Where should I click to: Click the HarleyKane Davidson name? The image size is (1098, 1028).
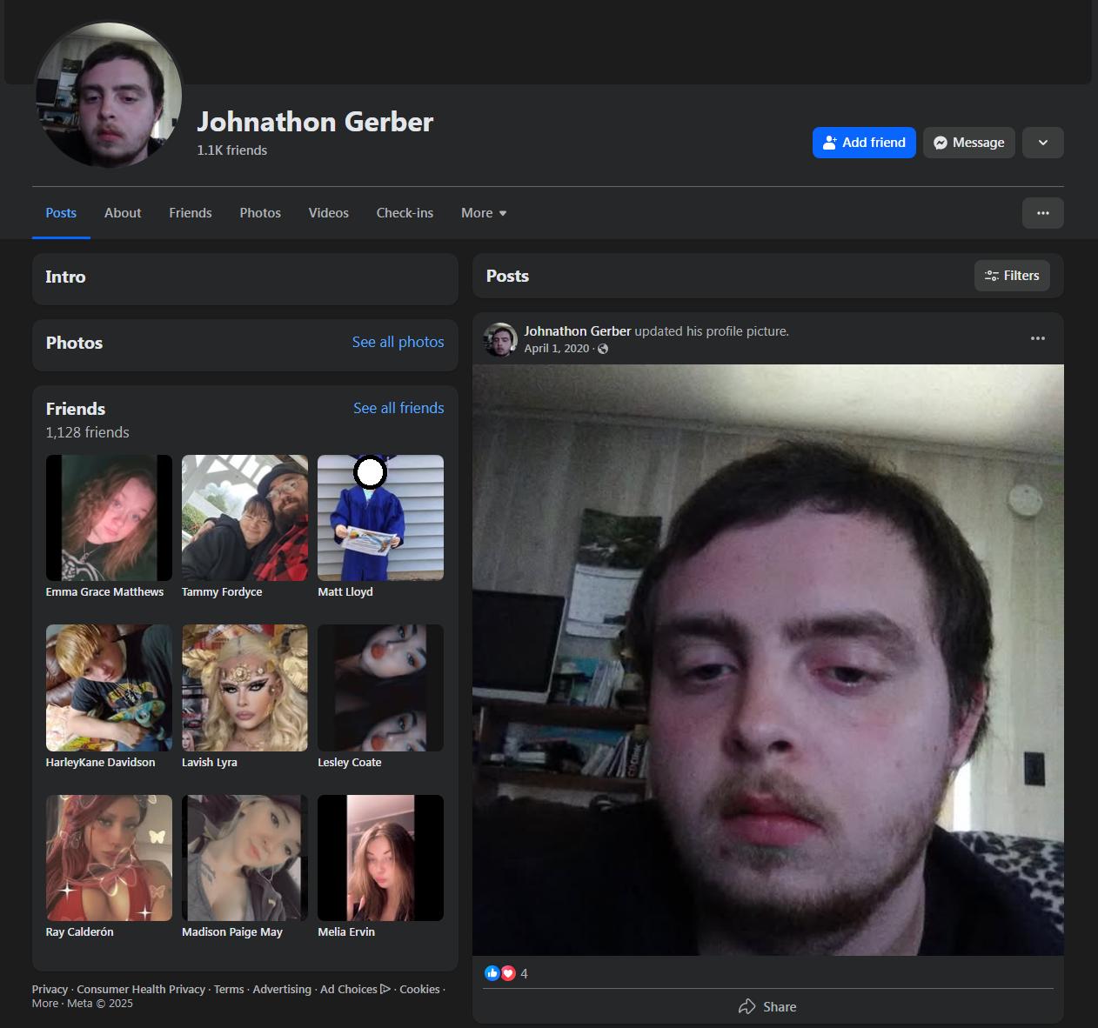pyautogui.click(x=100, y=763)
